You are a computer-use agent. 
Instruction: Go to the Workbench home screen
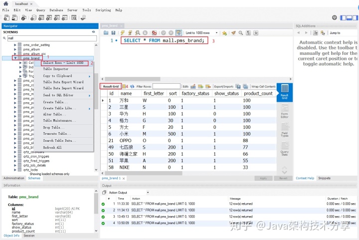pos(6,3)
